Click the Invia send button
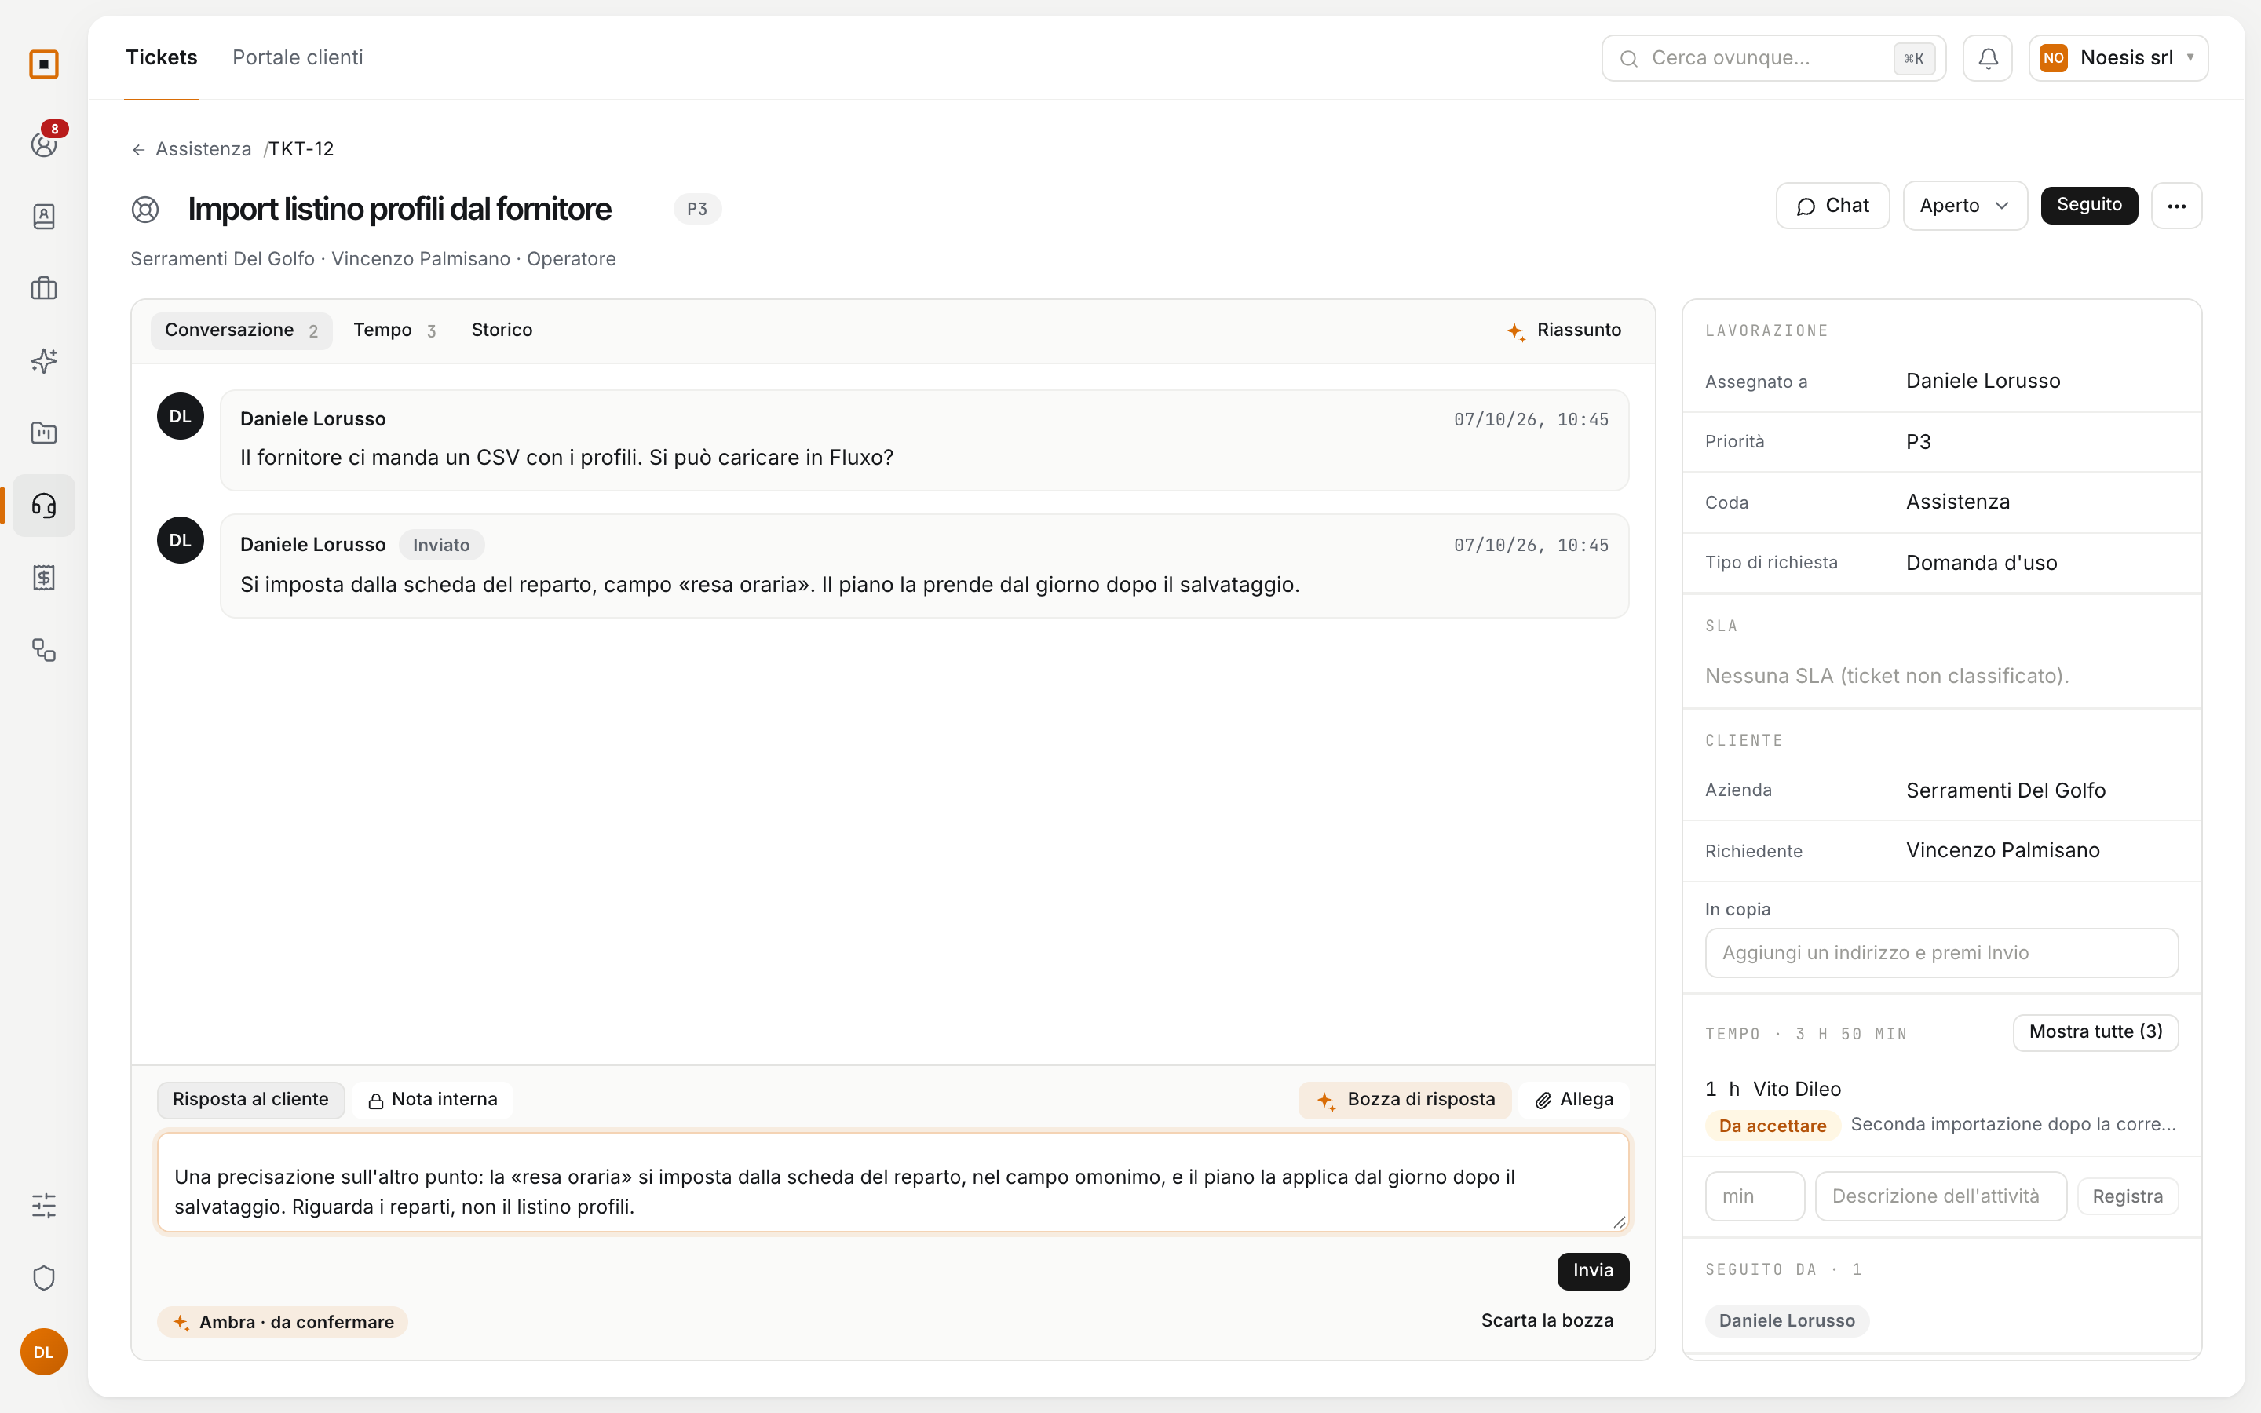This screenshot has height=1413, width=2261. 1593,1271
